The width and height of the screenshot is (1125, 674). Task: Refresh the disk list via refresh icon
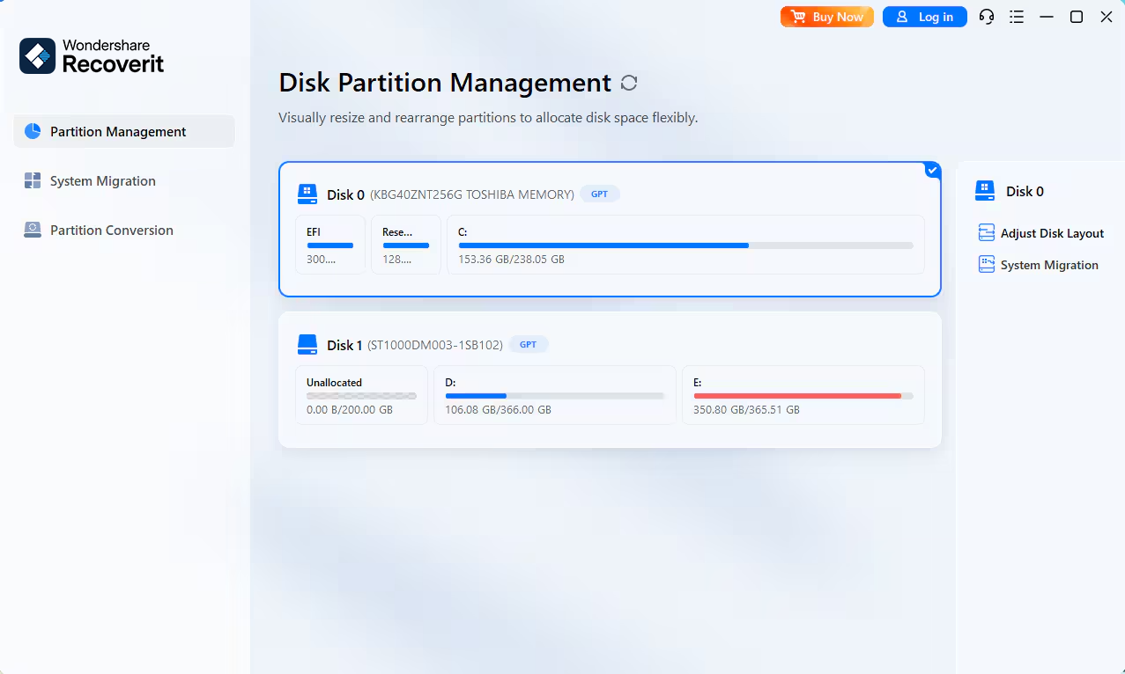(629, 83)
